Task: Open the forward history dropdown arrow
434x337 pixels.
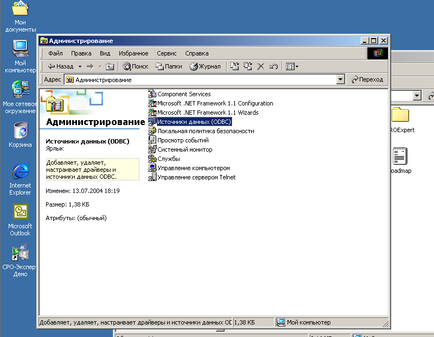Action: tap(100, 66)
